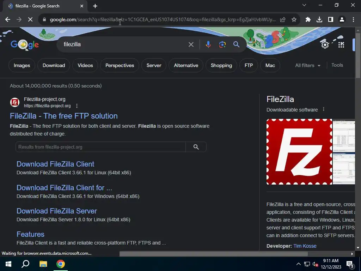This screenshot has width=361, height=271.
Task: Open Google quick settings gear
Action: point(325,44)
